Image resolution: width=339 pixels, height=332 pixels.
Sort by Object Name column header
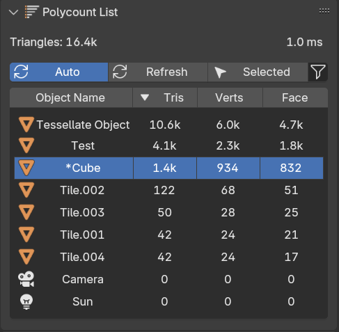pos(71,97)
